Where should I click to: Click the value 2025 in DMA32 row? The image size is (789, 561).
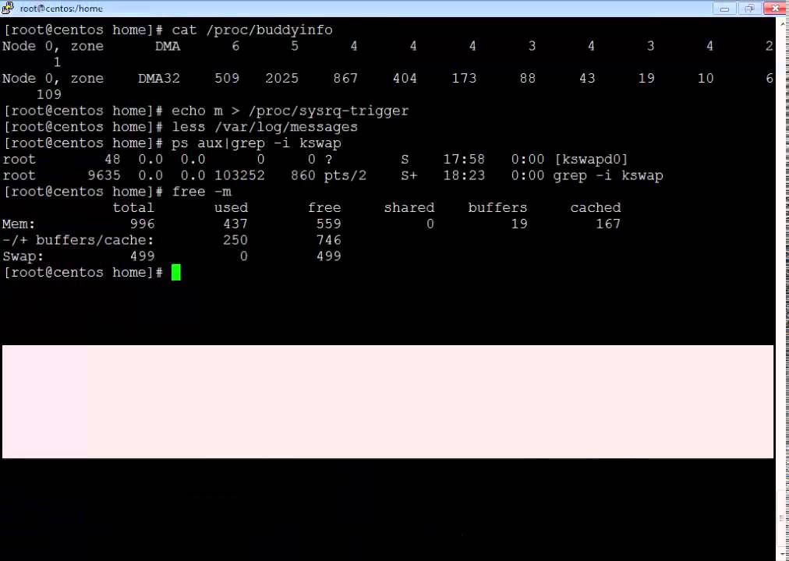click(281, 79)
